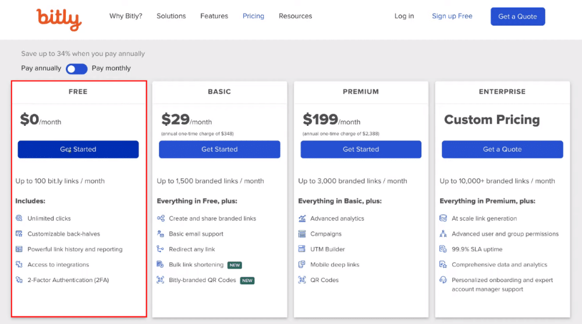The height and width of the screenshot is (324, 582).
Task: Click the BASIC plan heading
Action: 219,91
